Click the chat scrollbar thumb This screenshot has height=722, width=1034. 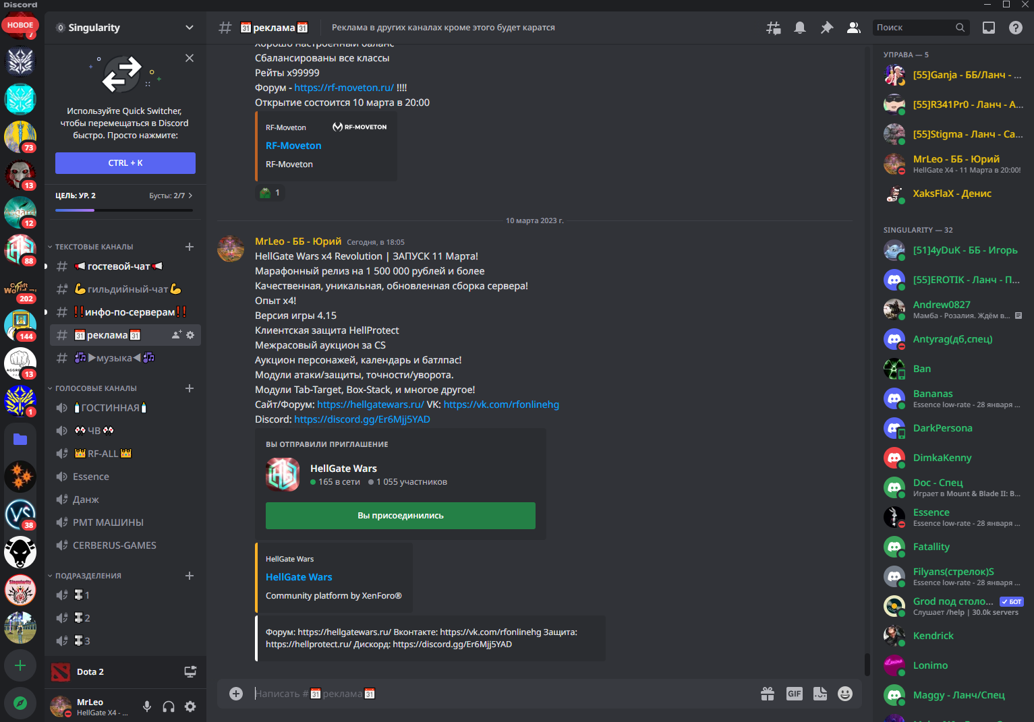point(867,664)
